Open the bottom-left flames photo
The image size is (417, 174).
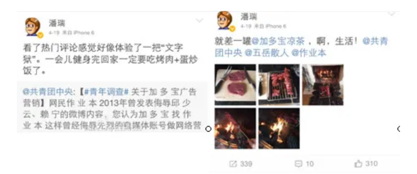235,128
